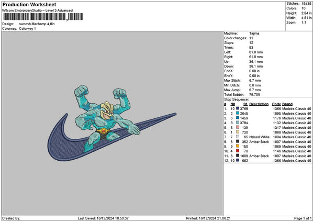Select thread code 1132
Viewport: 314px width, 222px height.
coord(277,123)
